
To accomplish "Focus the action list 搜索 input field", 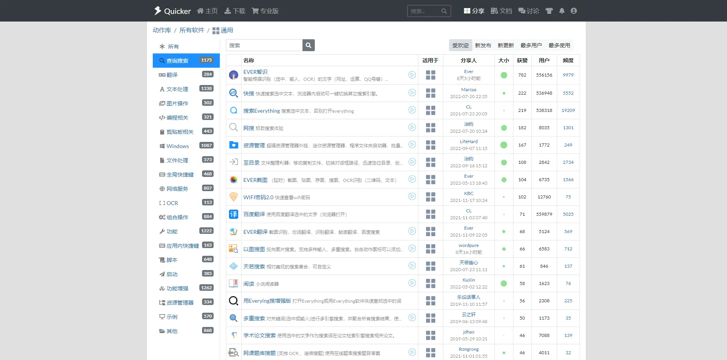I will click(264, 45).
